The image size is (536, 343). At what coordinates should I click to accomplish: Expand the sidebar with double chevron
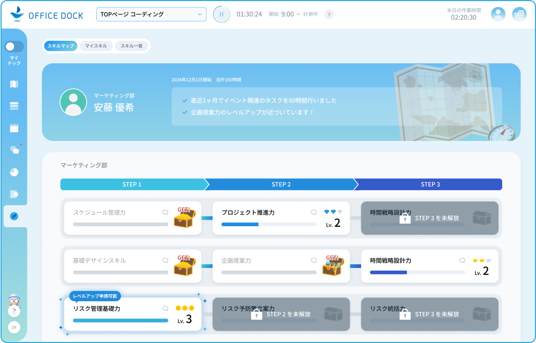click(13, 327)
